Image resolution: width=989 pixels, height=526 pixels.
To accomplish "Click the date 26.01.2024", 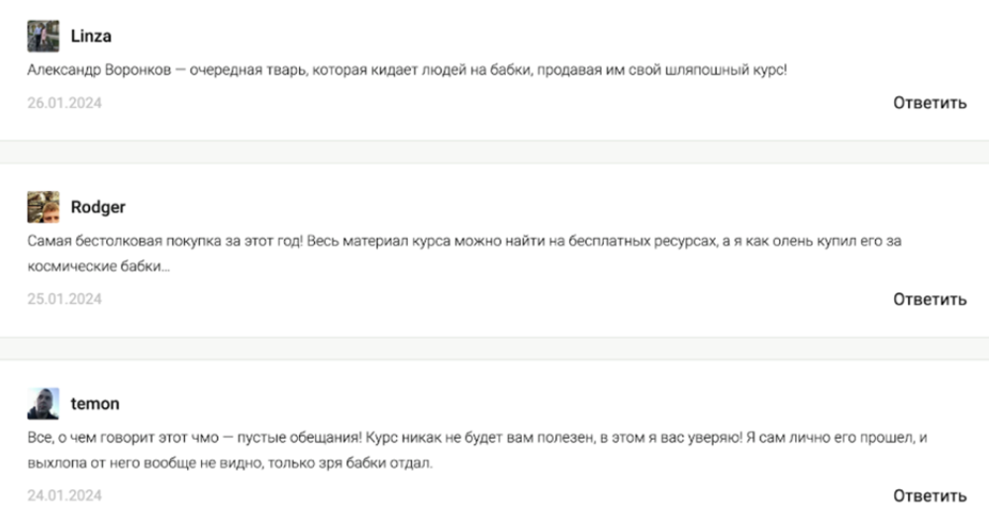I will point(64,103).
